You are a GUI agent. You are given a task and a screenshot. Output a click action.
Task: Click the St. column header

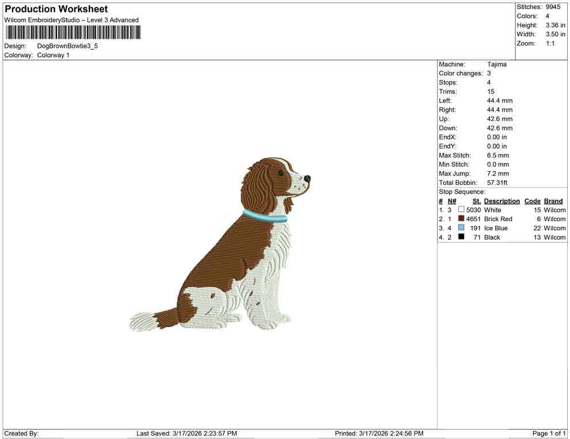[x=477, y=201]
